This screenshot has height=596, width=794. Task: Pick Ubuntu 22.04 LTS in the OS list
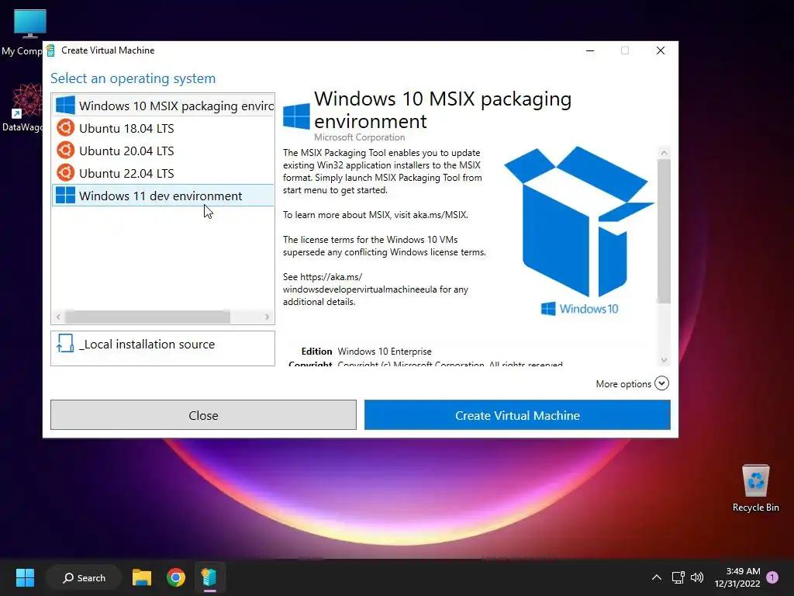[163, 173]
